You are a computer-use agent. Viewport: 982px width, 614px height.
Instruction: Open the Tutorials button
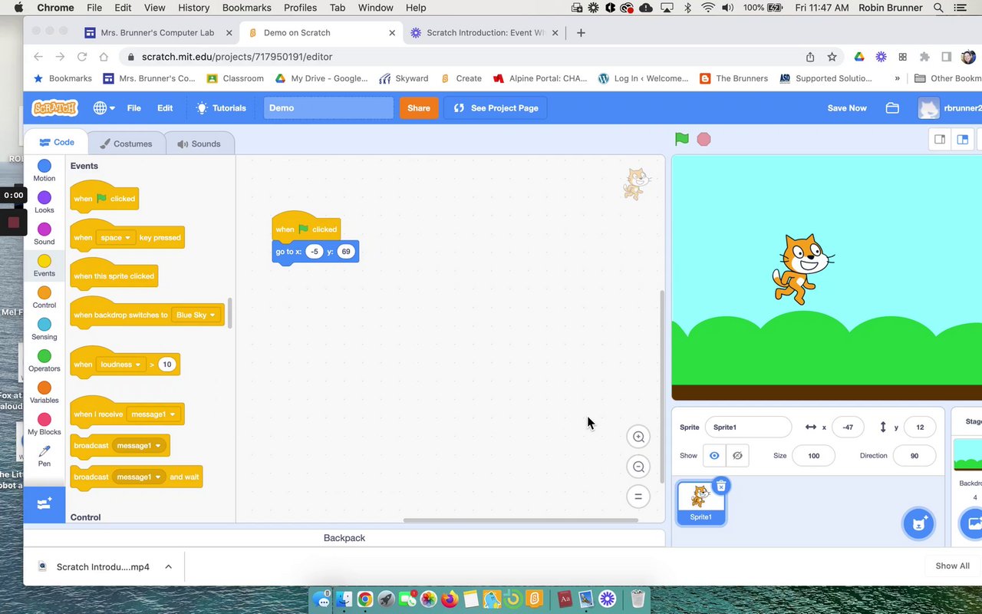221,108
